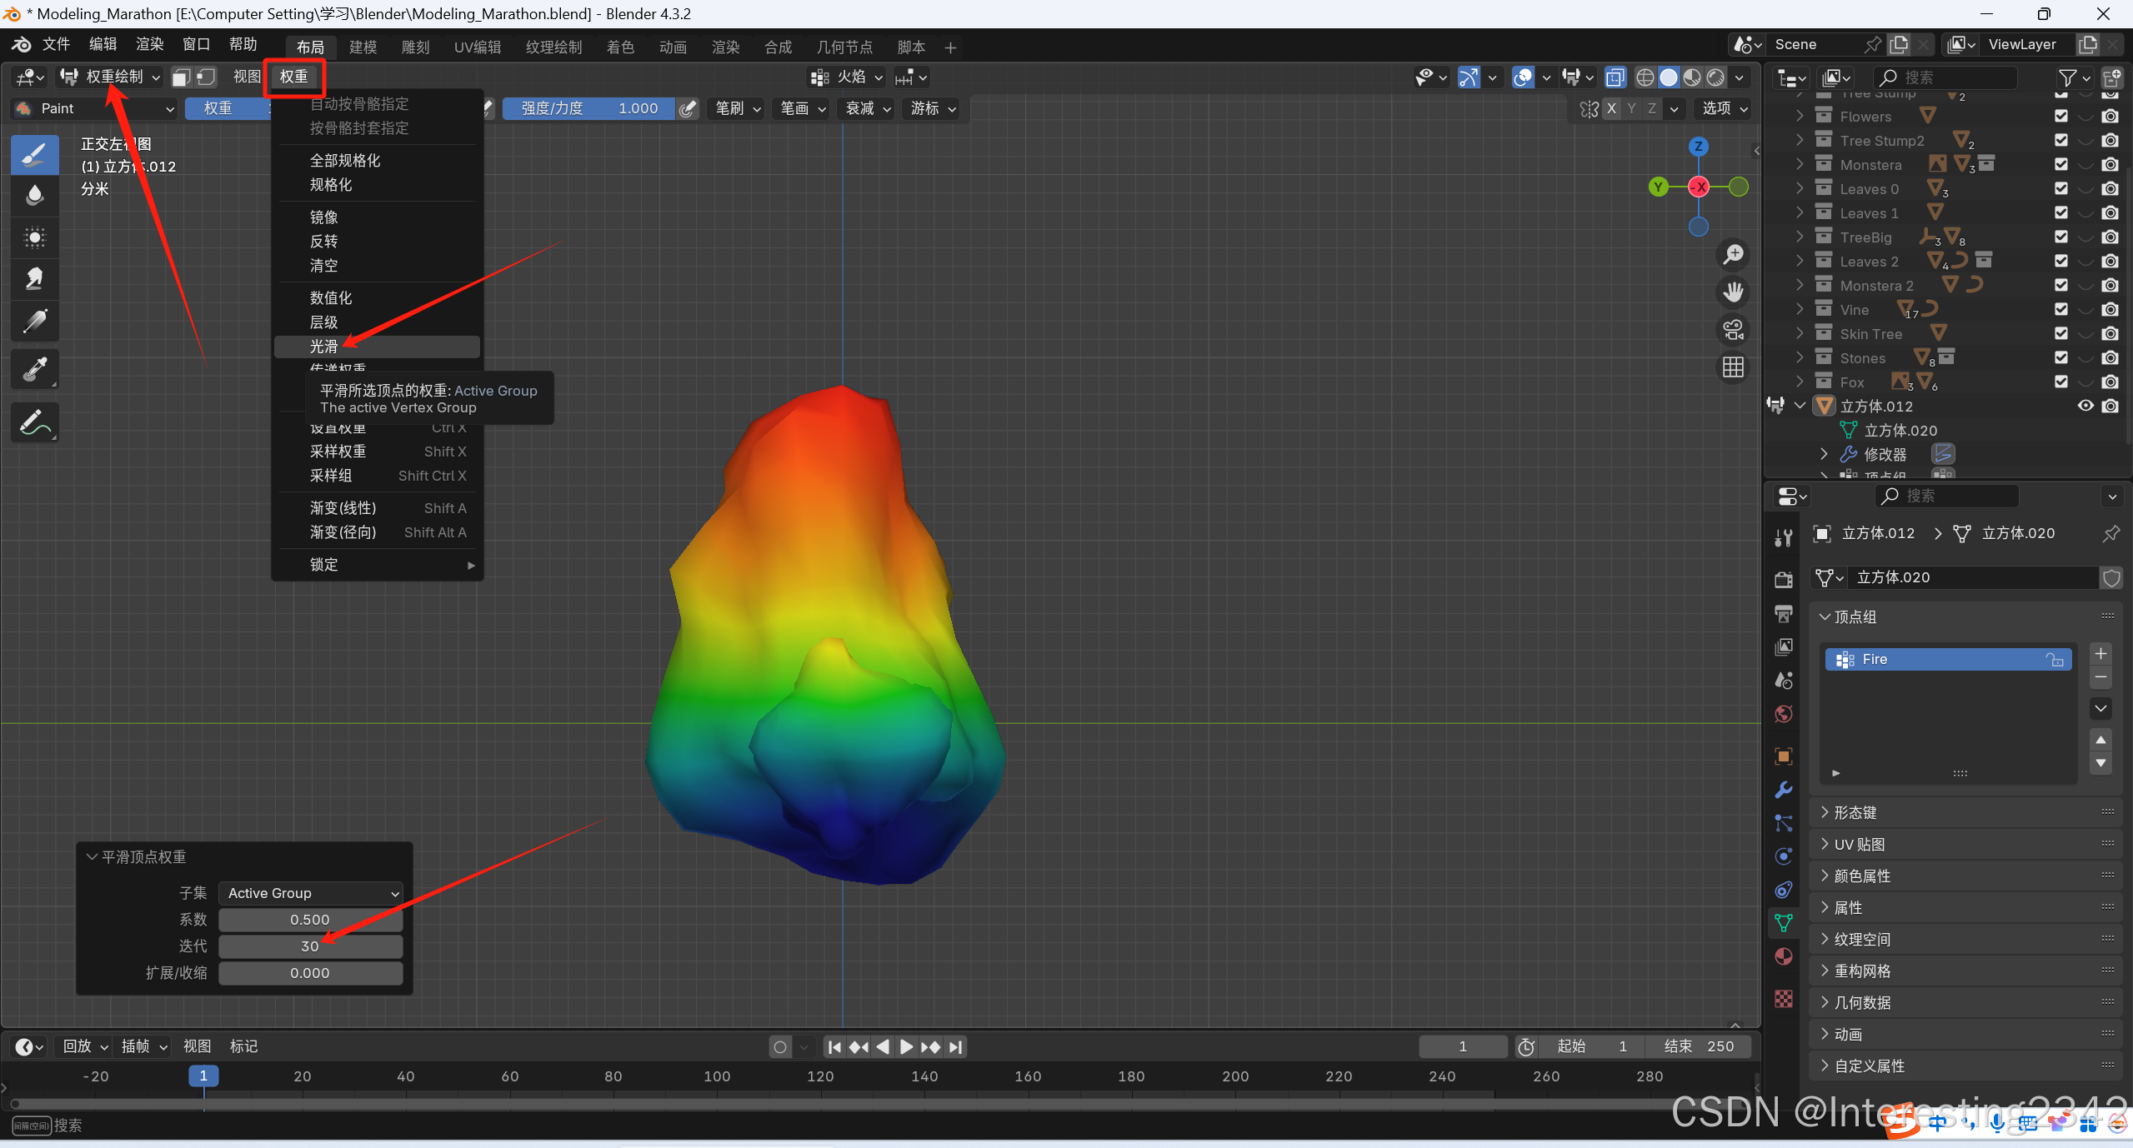Toggle camera view in viewport

point(1733,330)
